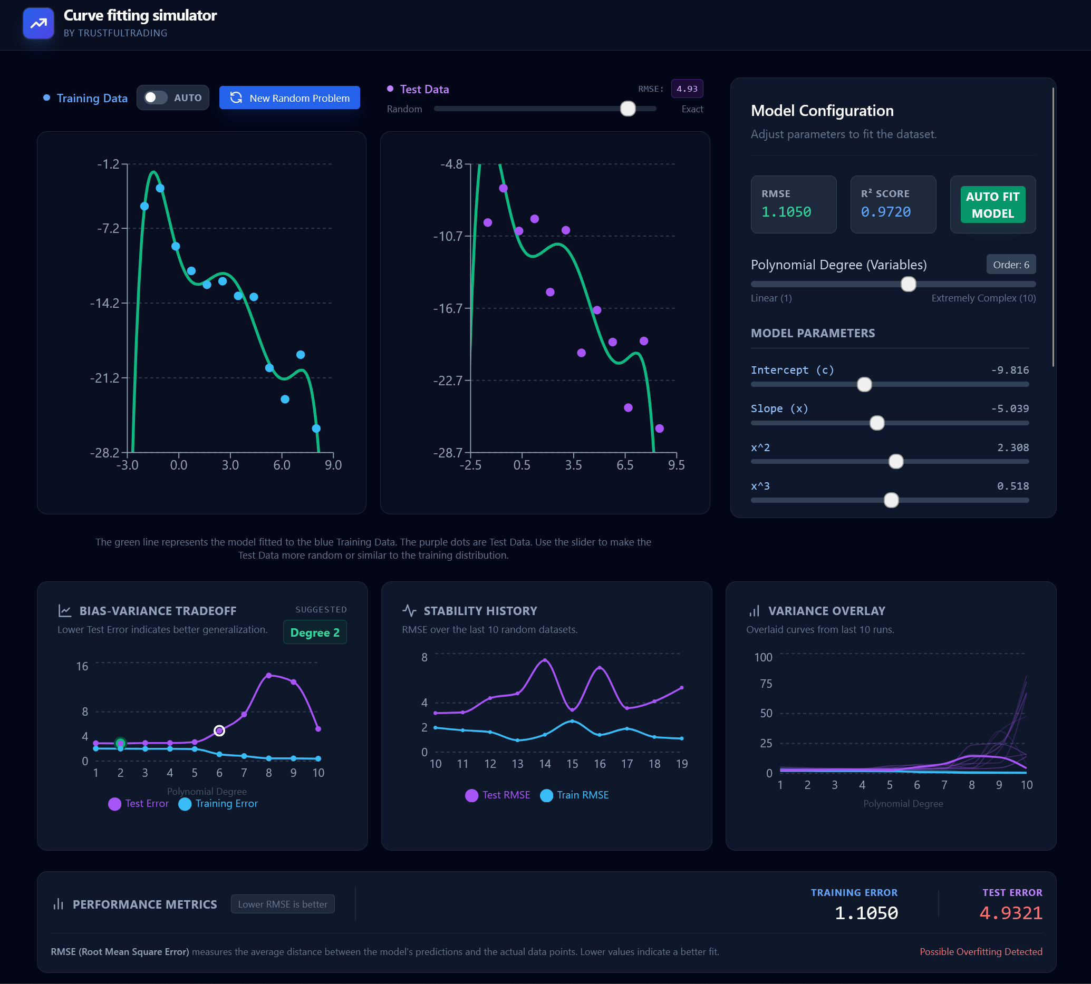
Task: Click the Test RMSE legend circle
Action: [471, 795]
